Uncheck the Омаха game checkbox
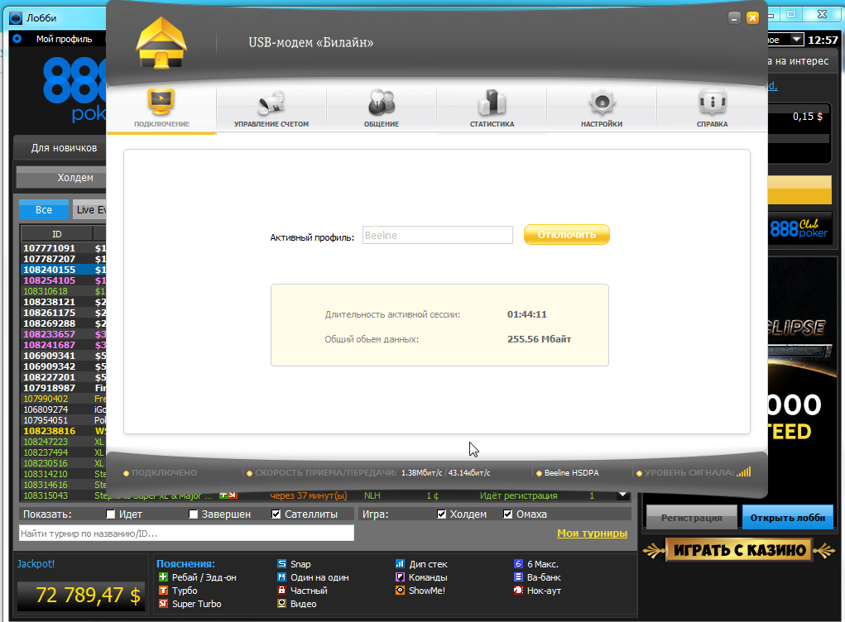Viewport: 845px width, 622px height. pos(507,514)
